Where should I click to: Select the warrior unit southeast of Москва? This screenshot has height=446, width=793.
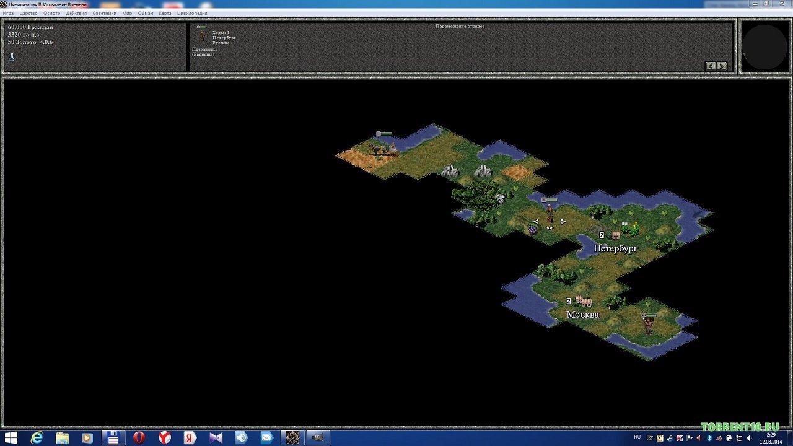click(649, 325)
